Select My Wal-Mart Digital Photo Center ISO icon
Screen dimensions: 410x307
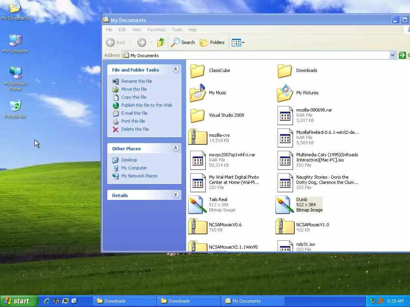[x=198, y=183]
